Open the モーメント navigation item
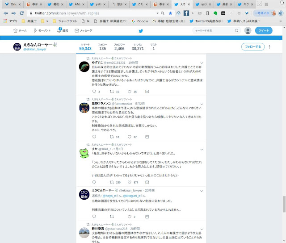This screenshot has height=243, width=286. (42, 31)
